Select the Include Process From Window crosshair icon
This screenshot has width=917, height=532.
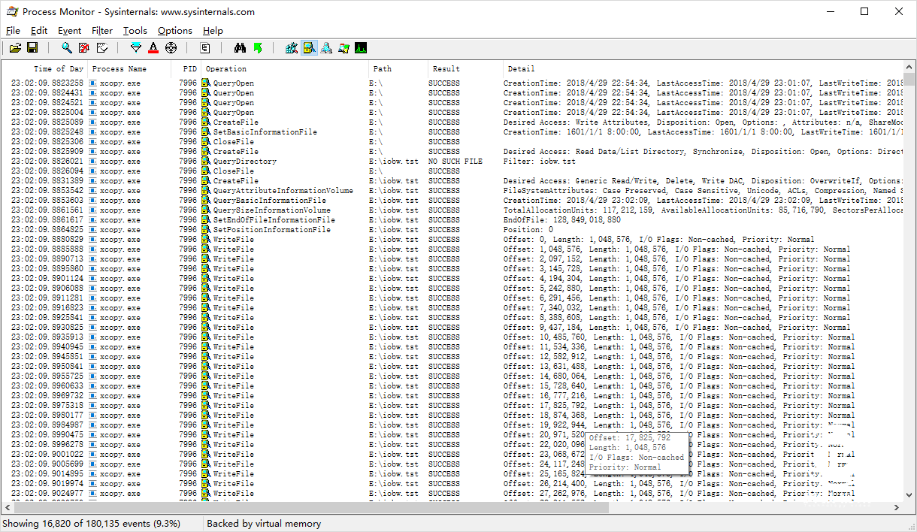point(171,48)
